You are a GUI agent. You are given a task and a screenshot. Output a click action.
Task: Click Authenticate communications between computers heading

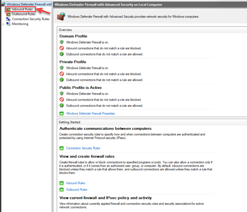click(x=105, y=128)
